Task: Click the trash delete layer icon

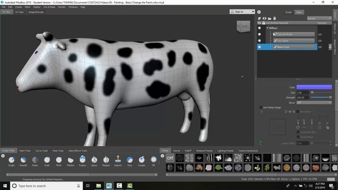Action: coord(275,18)
